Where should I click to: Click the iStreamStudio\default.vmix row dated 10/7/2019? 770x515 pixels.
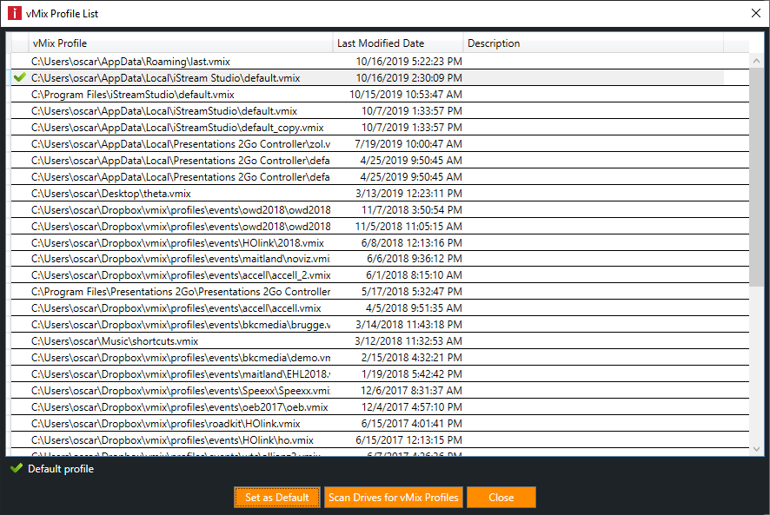click(x=380, y=111)
